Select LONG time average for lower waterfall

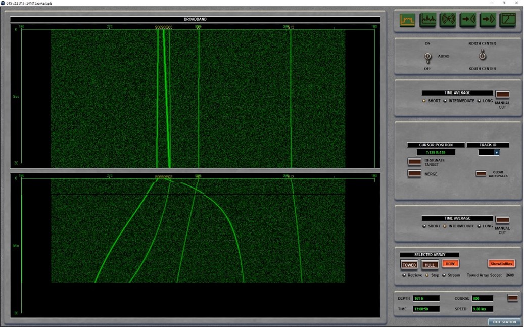click(x=479, y=226)
